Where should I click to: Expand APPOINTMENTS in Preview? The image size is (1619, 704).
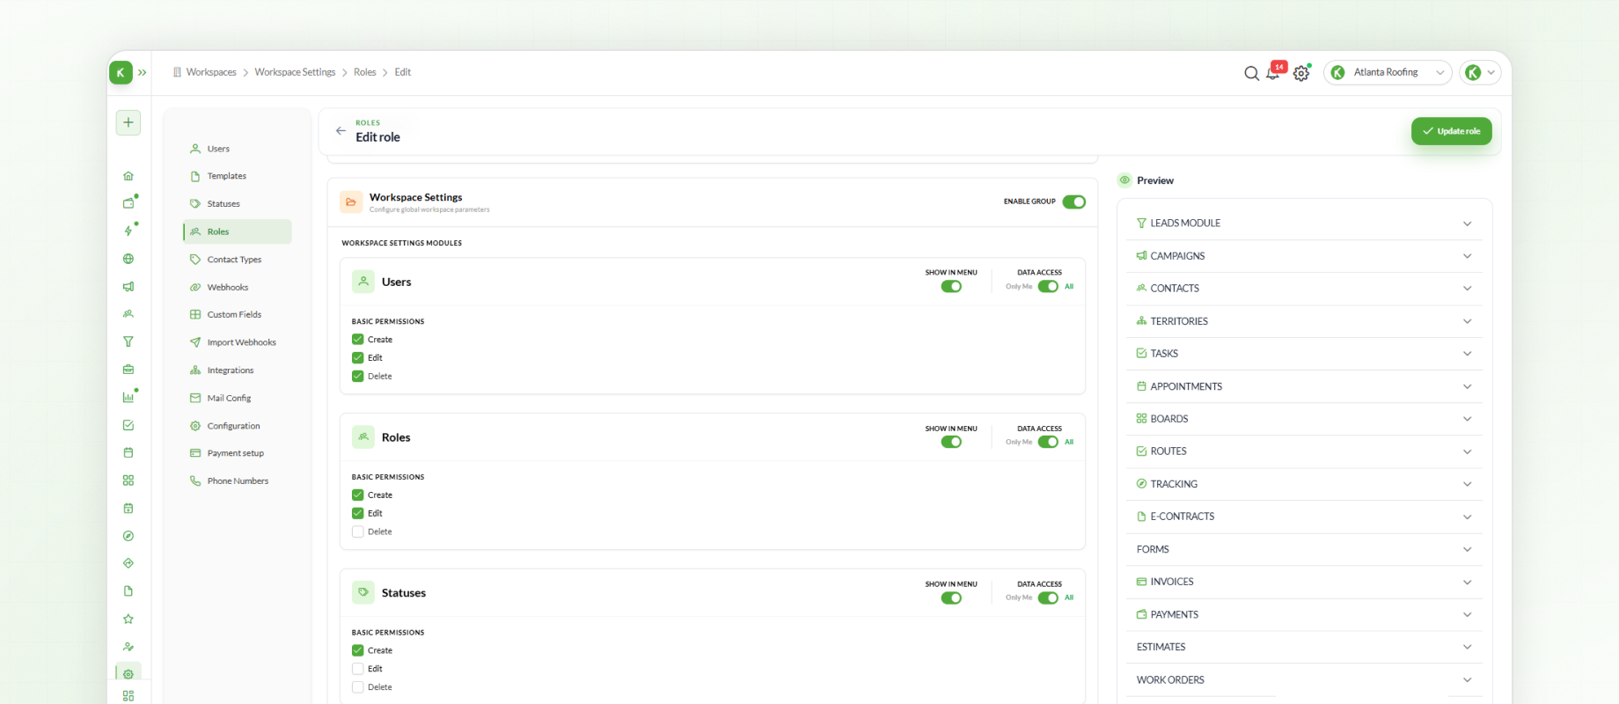(x=1304, y=386)
